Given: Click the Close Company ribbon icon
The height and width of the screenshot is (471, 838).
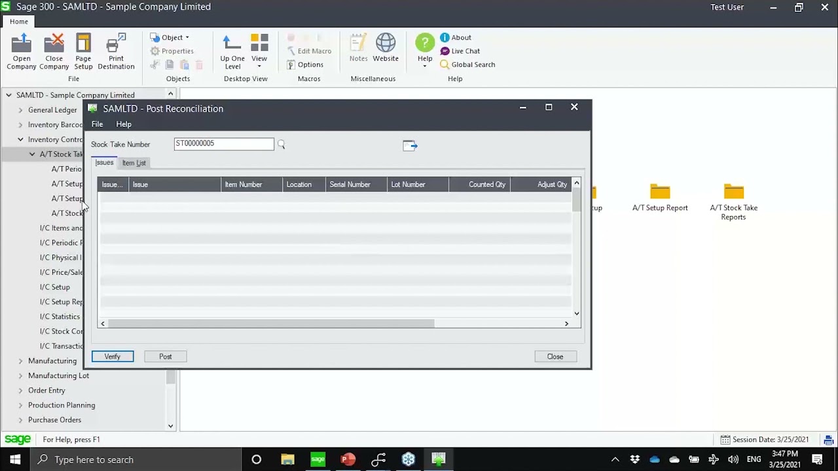Looking at the screenshot, I should pyautogui.click(x=54, y=52).
